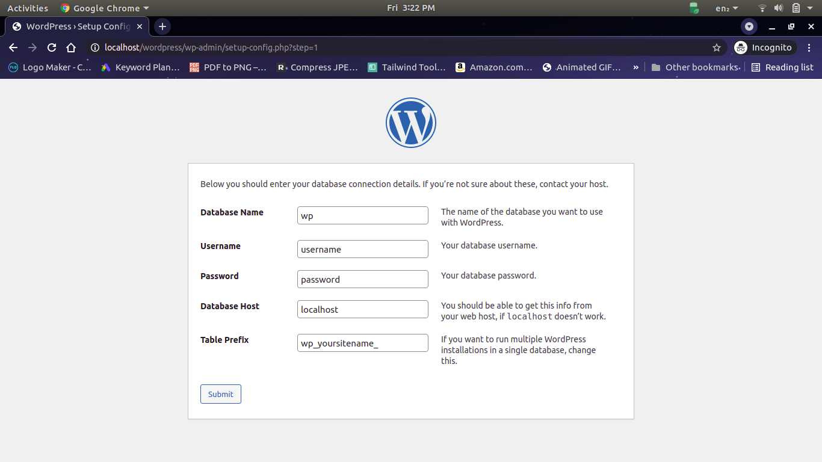View site information for localhost

pos(94,48)
